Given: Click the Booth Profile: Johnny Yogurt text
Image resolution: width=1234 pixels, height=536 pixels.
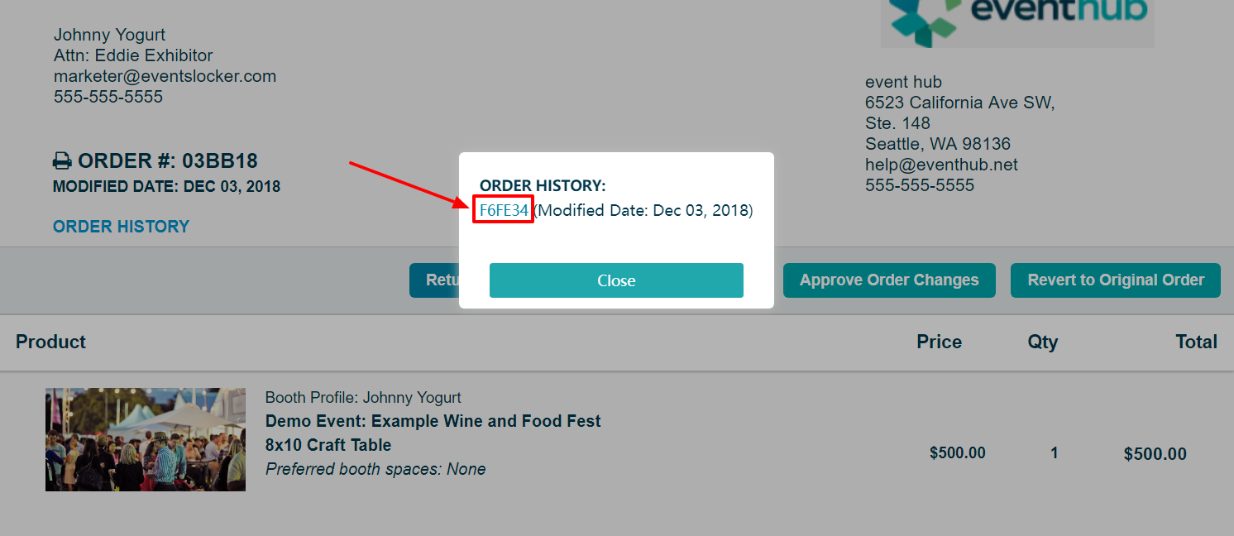Looking at the screenshot, I should point(363,398).
